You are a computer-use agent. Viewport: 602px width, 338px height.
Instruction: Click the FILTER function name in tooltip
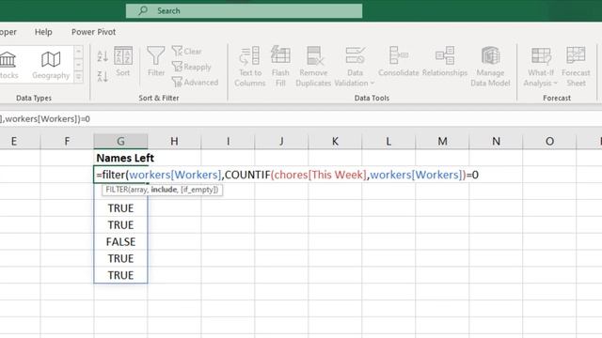point(117,190)
